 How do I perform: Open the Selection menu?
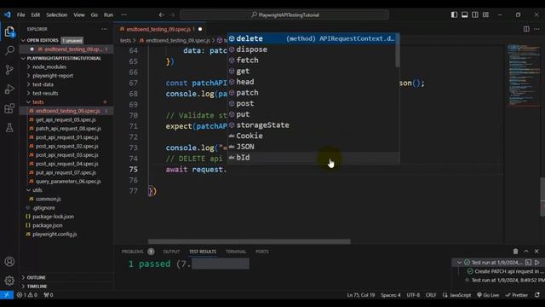pos(57,15)
